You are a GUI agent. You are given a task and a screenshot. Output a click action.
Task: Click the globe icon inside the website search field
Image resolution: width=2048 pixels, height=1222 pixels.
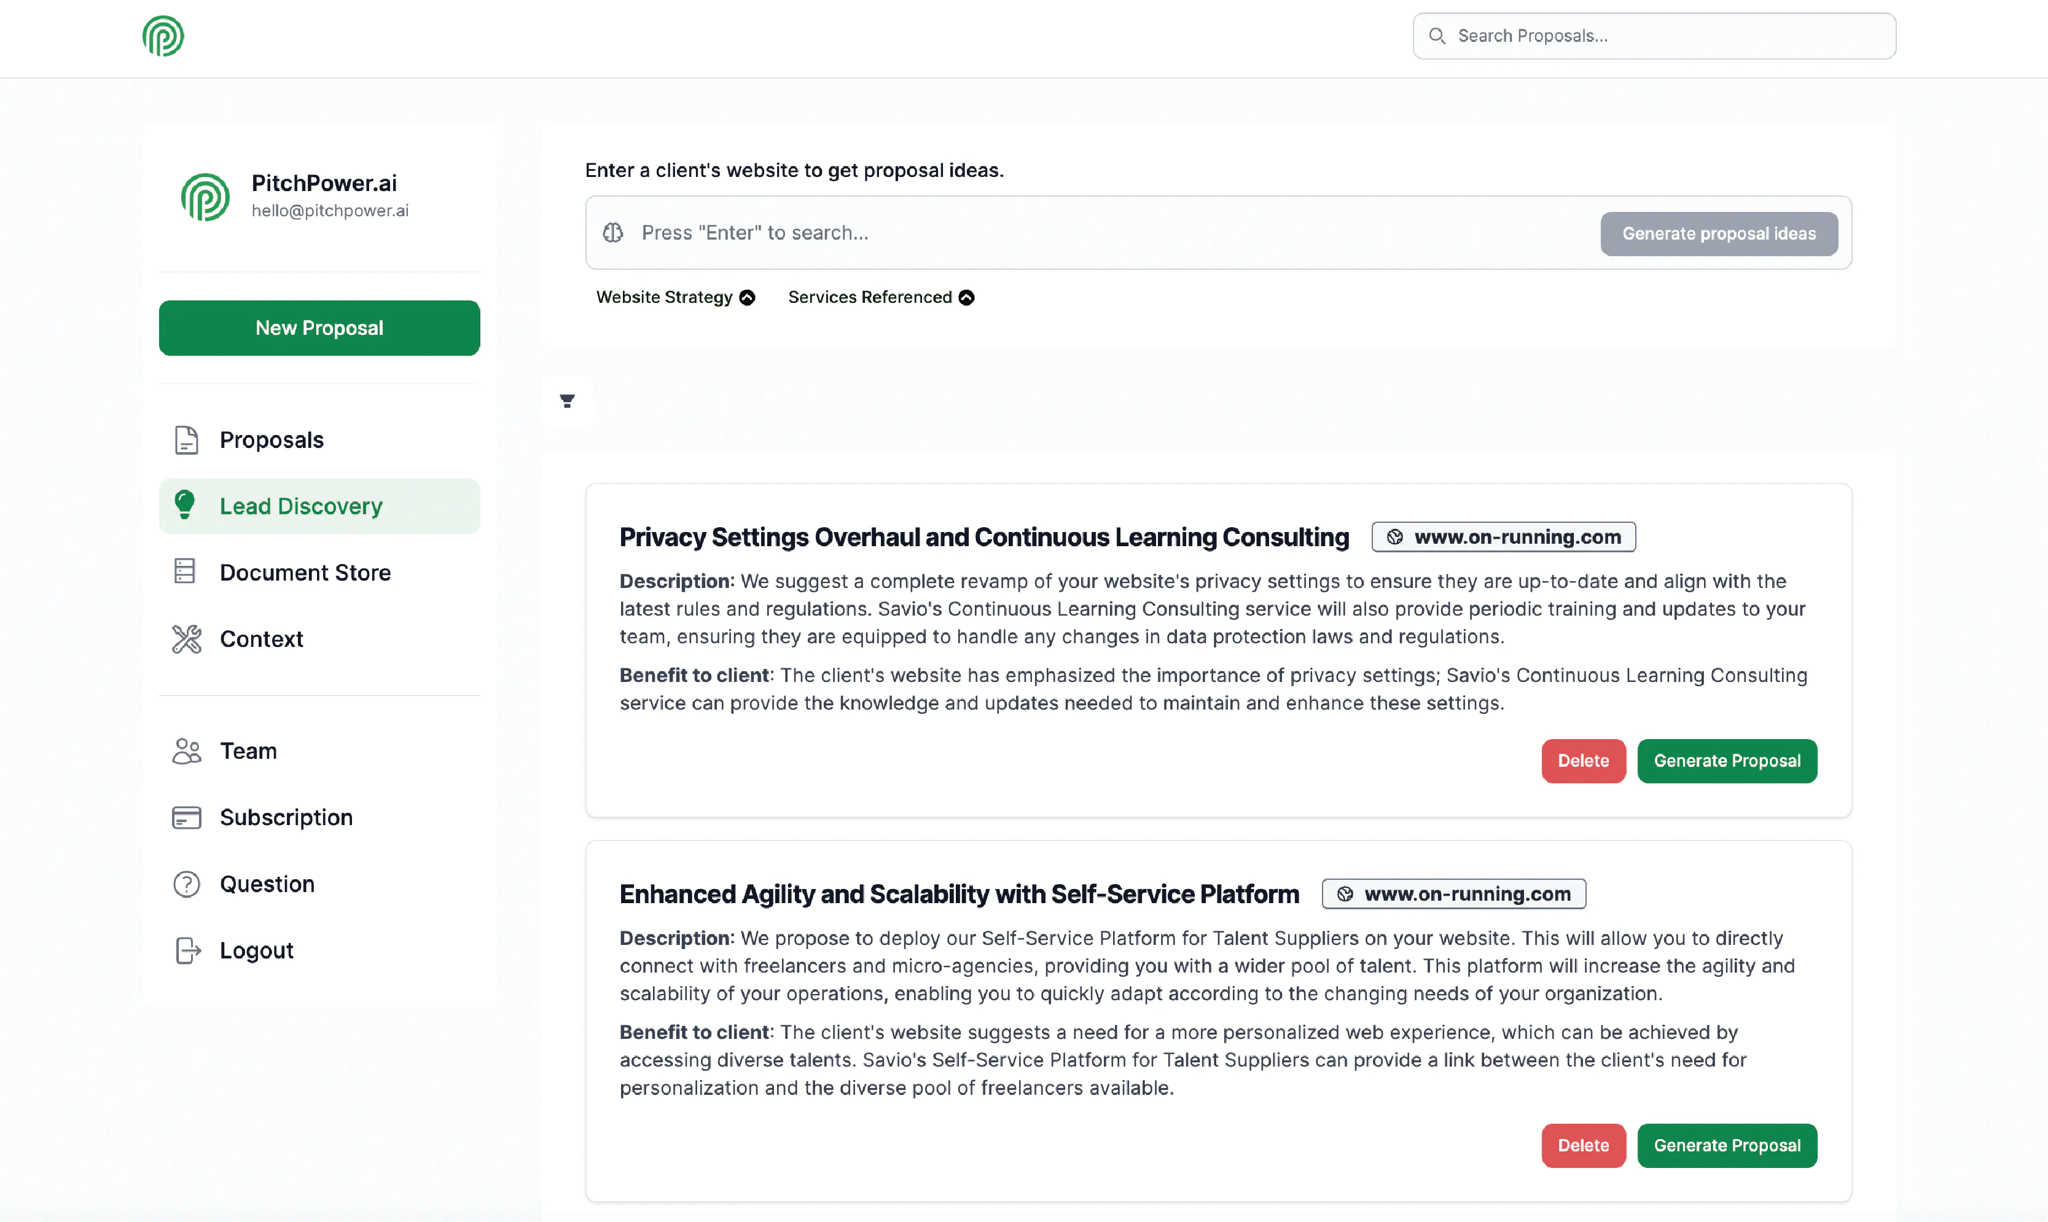pyautogui.click(x=612, y=233)
